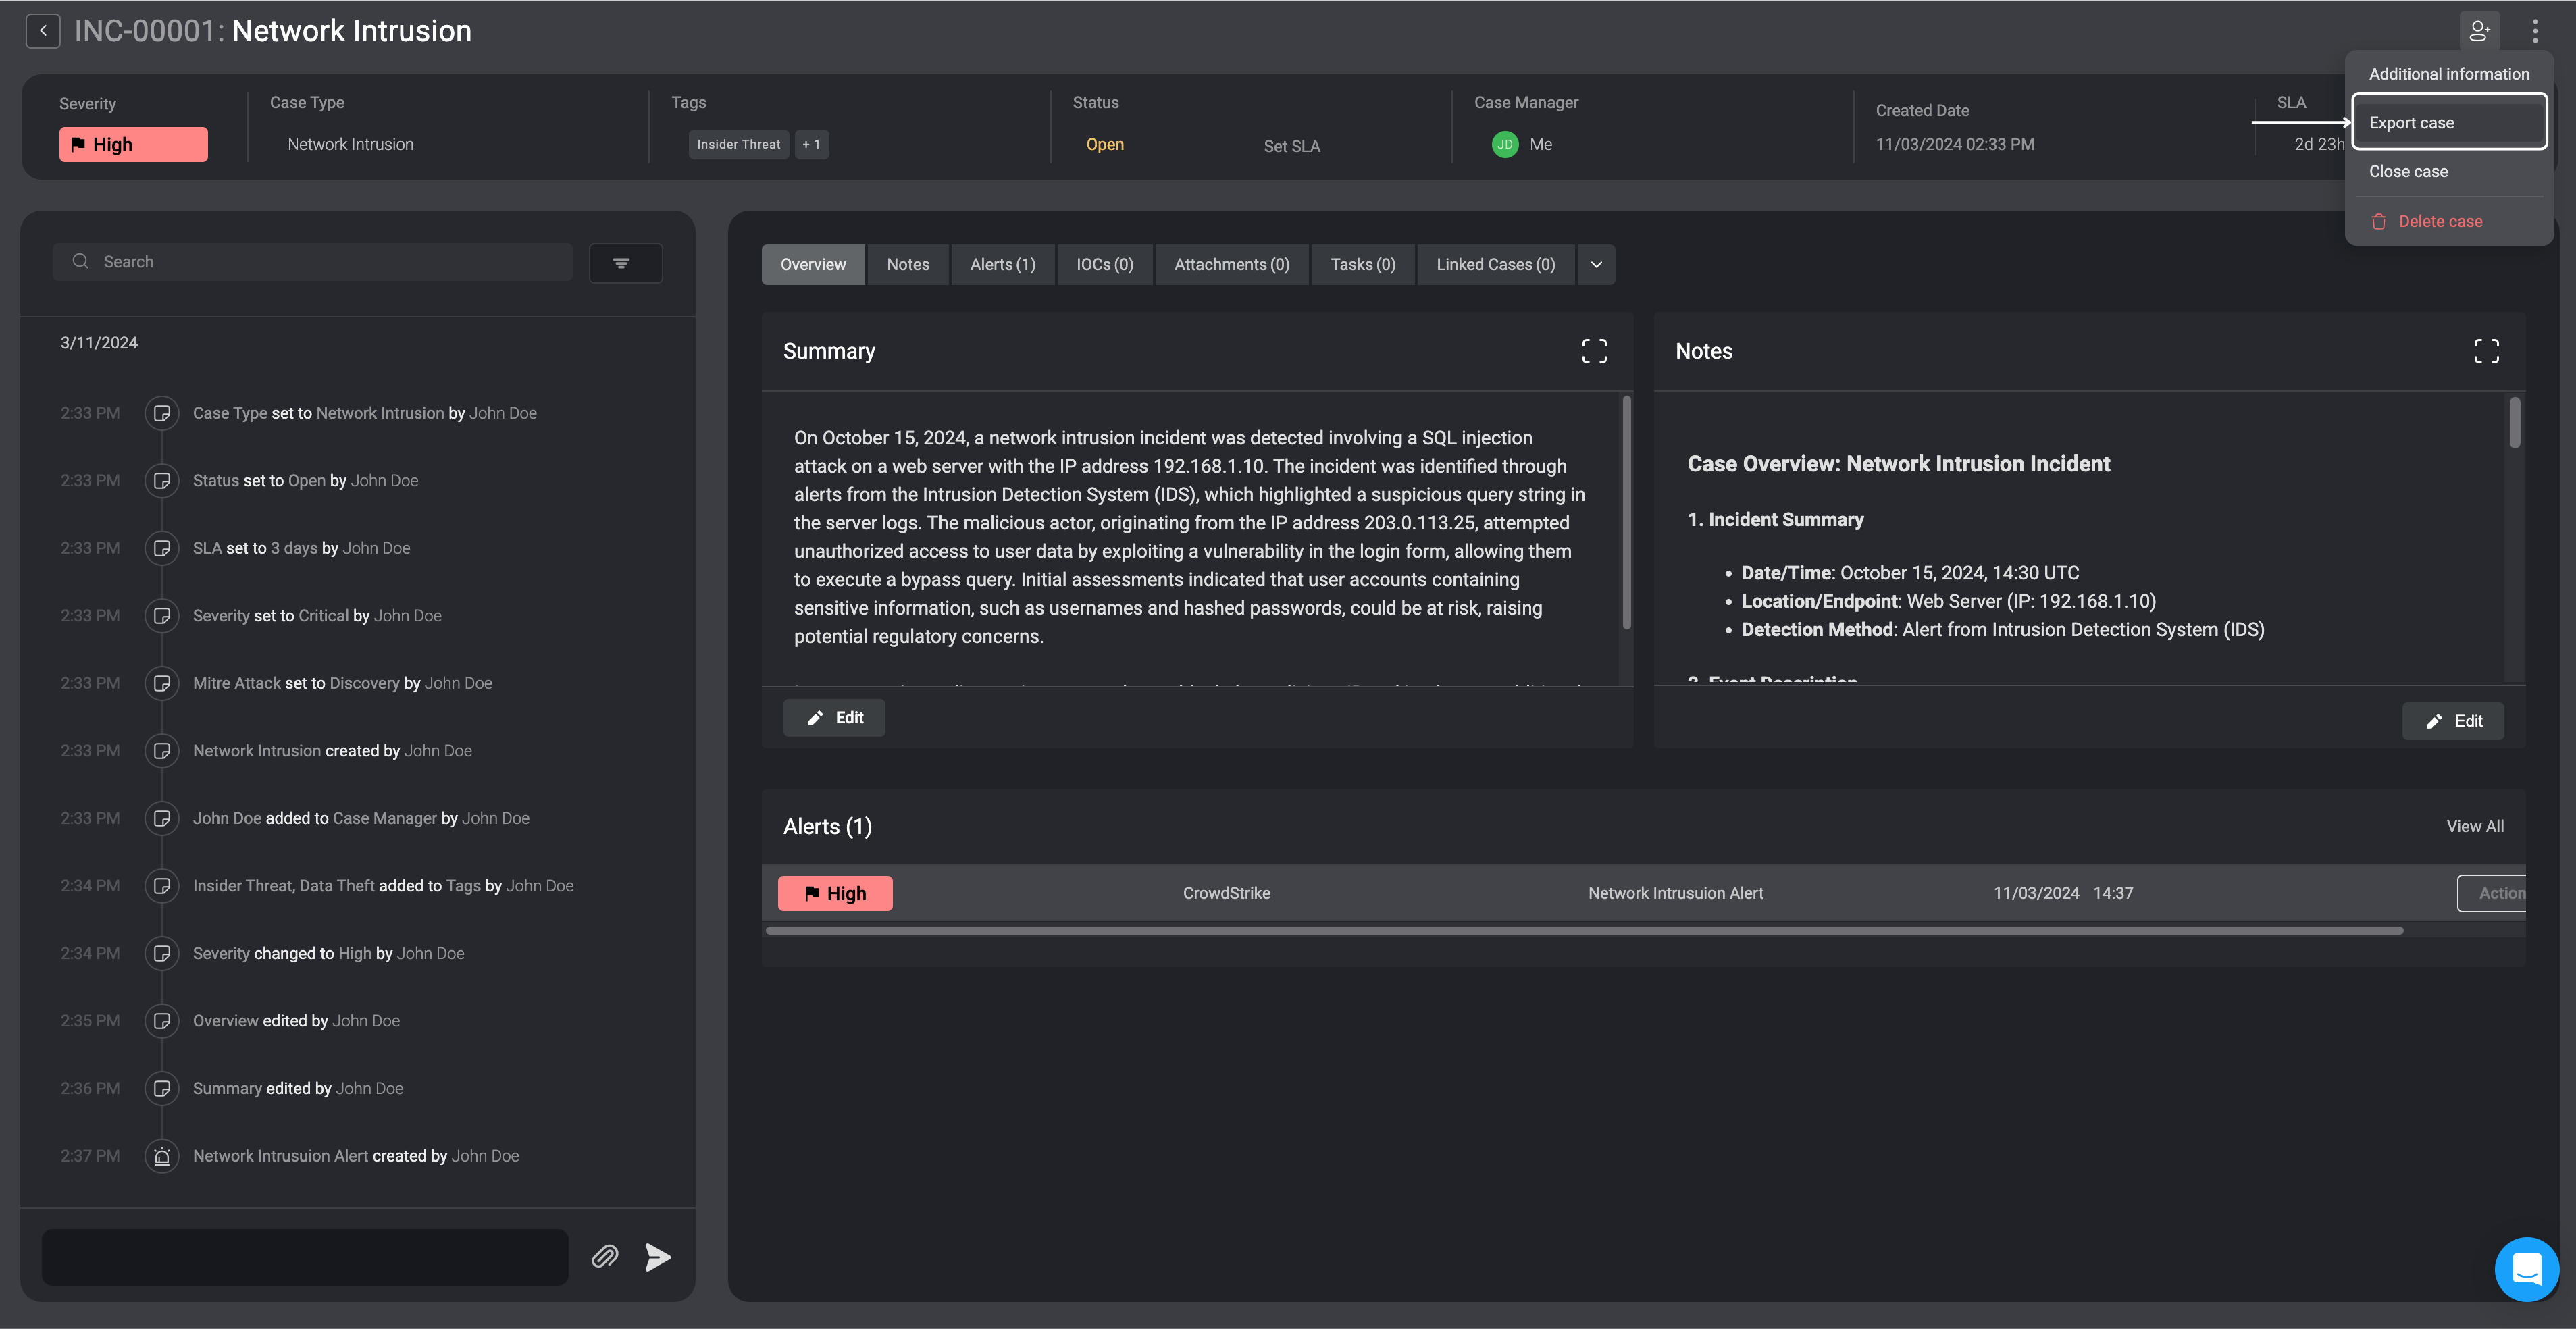The height and width of the screenshot is (1329, 2576).
Task: Send the timeline message
Action: coord(657,1257)
